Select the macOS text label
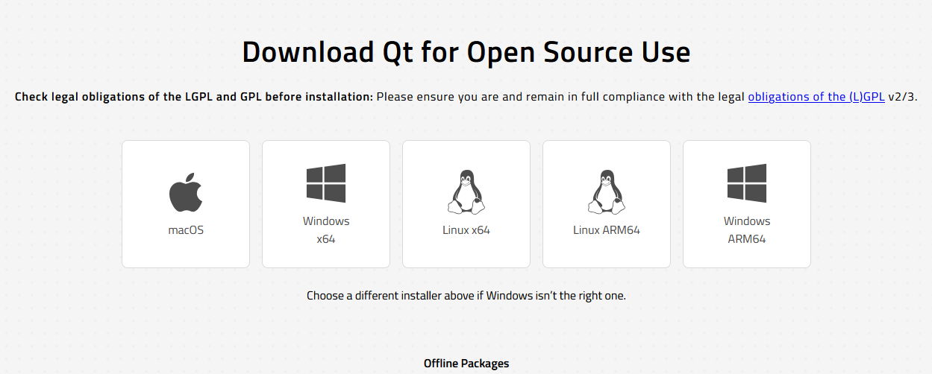932x374 pixels. click(186, 230)
